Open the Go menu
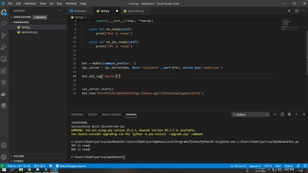308x173 pixels. point(51,3)
